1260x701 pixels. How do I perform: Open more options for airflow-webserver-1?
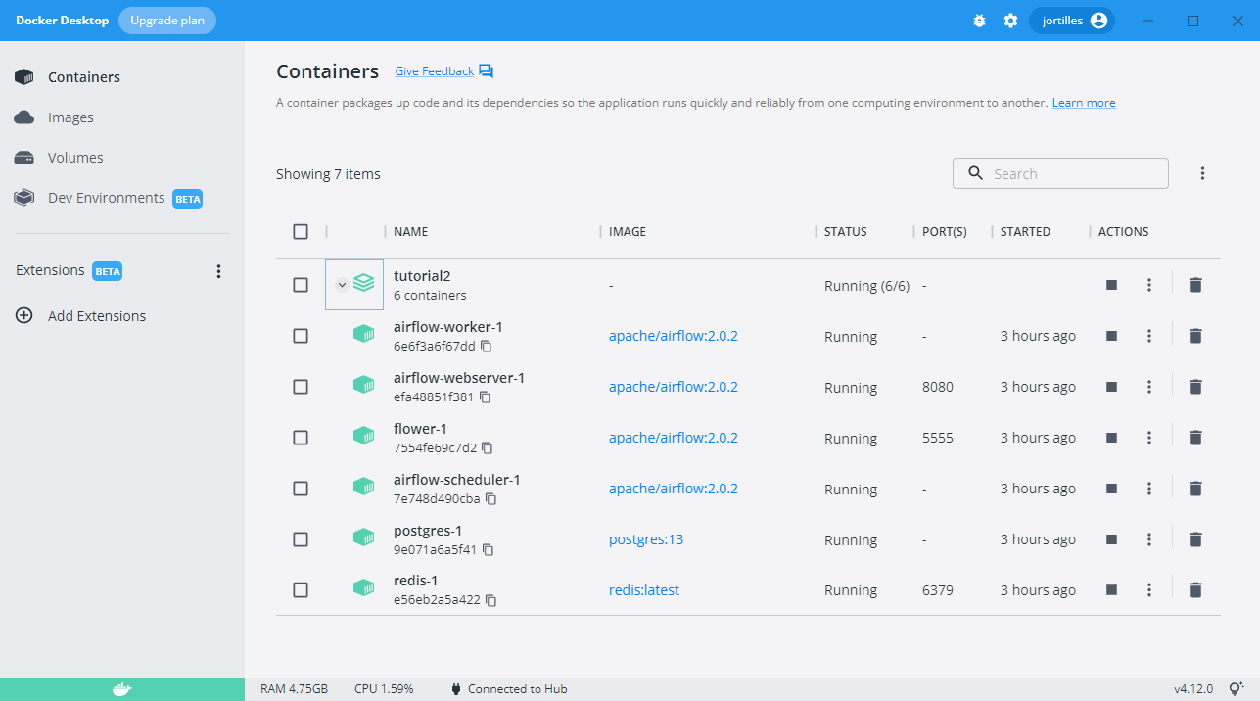pos(1149,387)
